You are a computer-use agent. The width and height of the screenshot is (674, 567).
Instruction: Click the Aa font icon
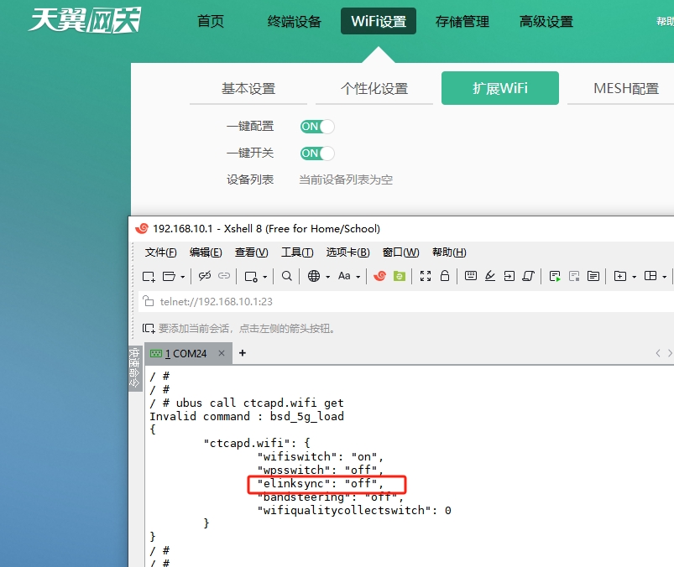coord(344,276)
